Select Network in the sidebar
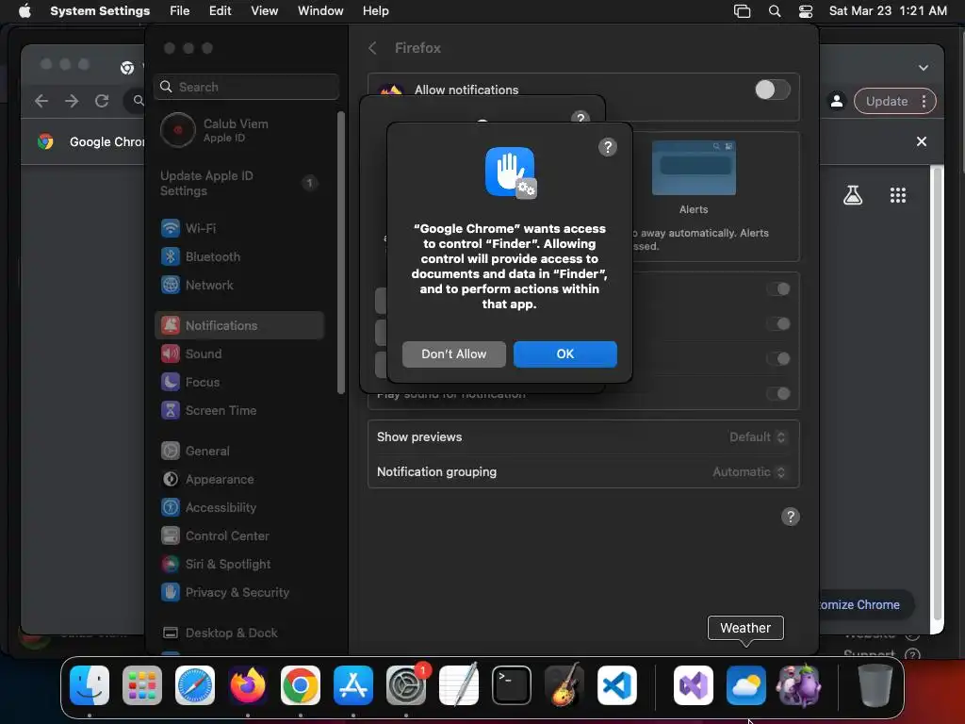This screenshot has width=965, height=724. tap(240, 285)
